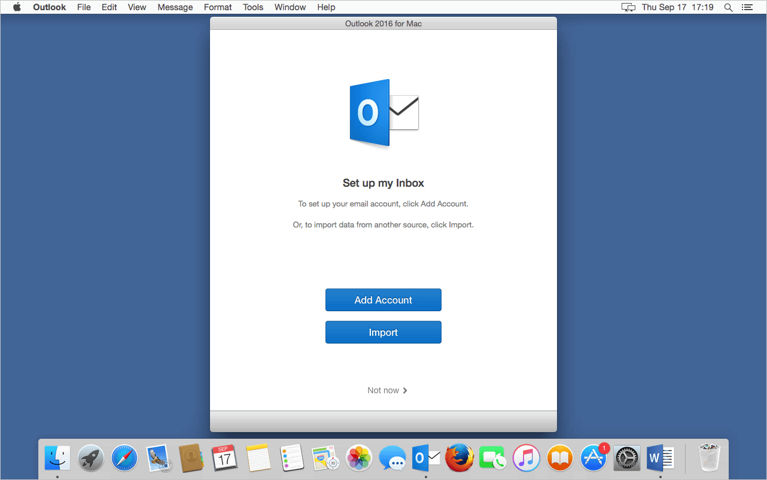Click the date and time in menu bar

point(678,7)
